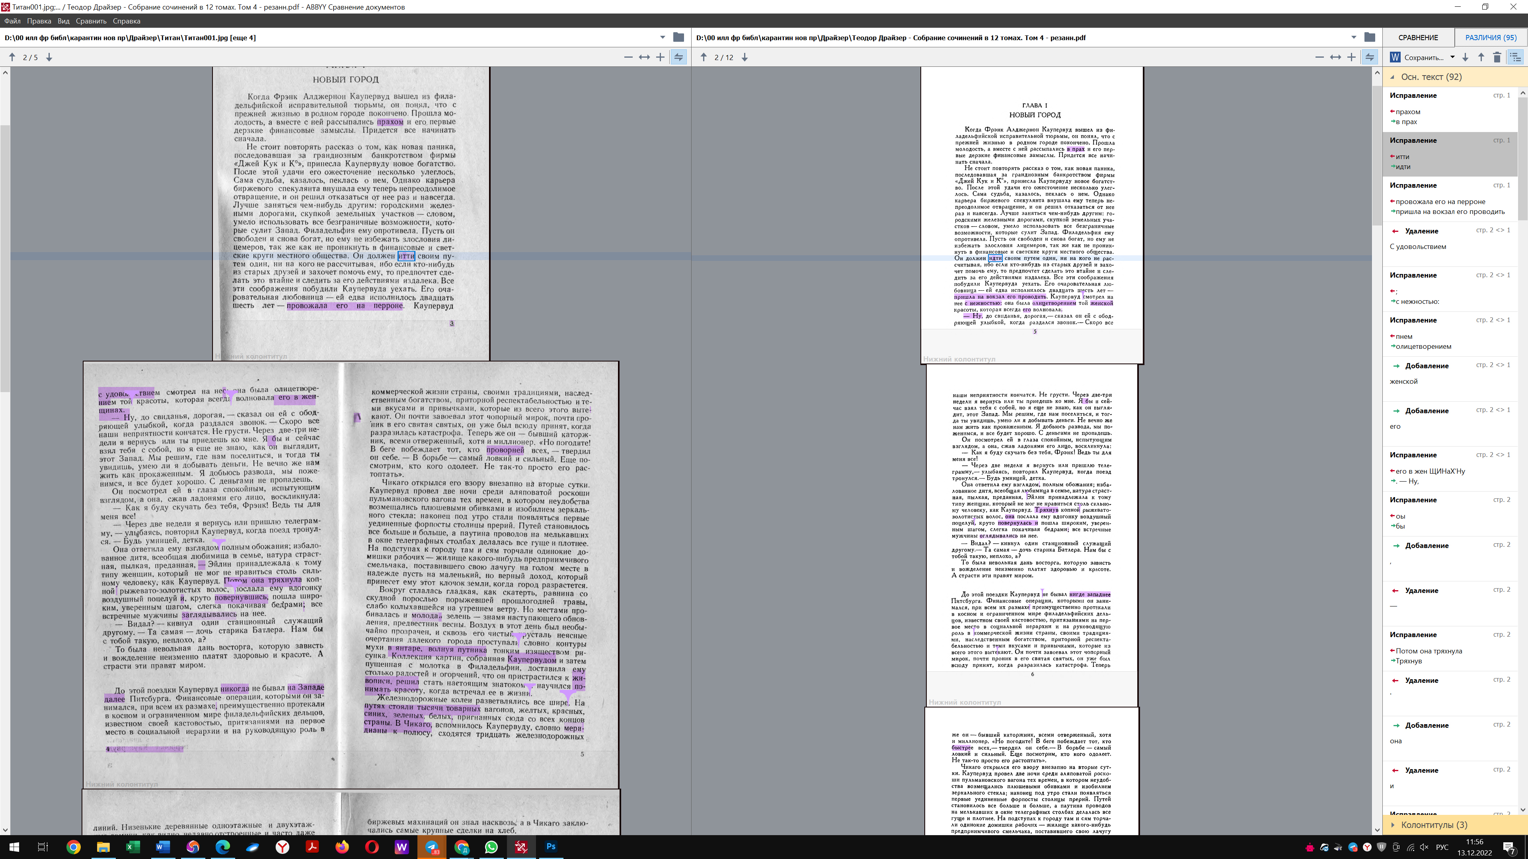Switch to the СРАВНЕНИЕ tab
1528x859 pixels.
[1418, 37]
